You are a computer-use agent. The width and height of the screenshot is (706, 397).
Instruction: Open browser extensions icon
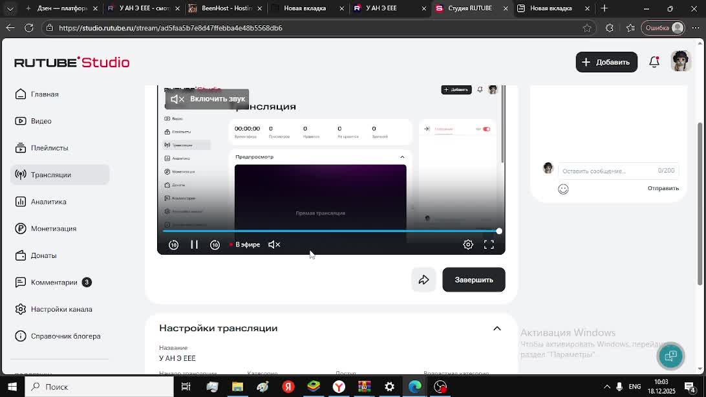(x=609, y=28)
